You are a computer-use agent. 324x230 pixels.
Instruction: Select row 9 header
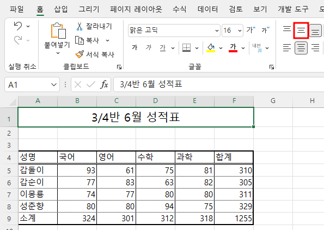point(9,219)
